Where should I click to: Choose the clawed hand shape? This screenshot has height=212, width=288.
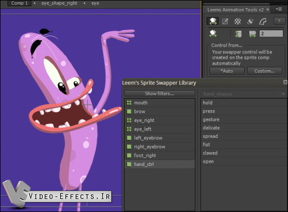(243, 153)
